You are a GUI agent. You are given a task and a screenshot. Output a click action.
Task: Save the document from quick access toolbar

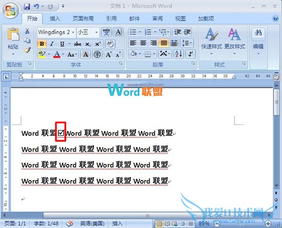[27, 7]
